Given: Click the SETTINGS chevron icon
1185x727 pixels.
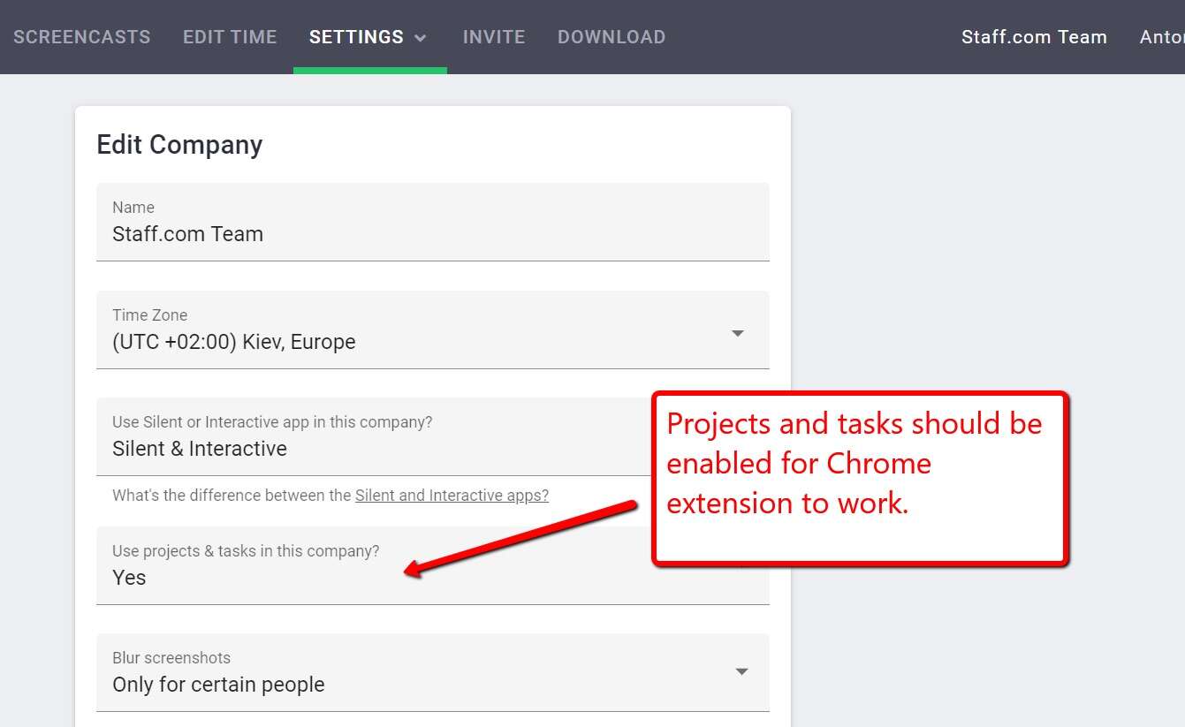Looking at the screenshot, I should (421, 37).
